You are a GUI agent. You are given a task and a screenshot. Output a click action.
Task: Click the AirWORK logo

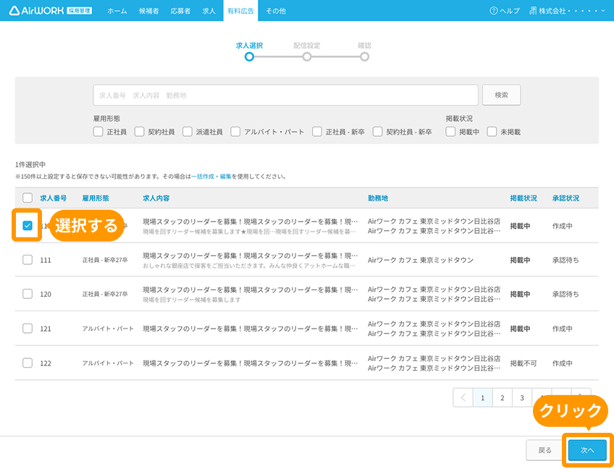[x=51, y=11]
